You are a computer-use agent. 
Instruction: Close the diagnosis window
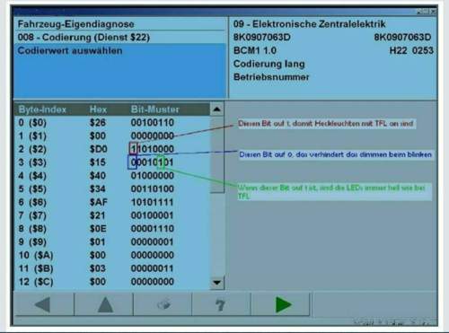[x=433, y=12]
